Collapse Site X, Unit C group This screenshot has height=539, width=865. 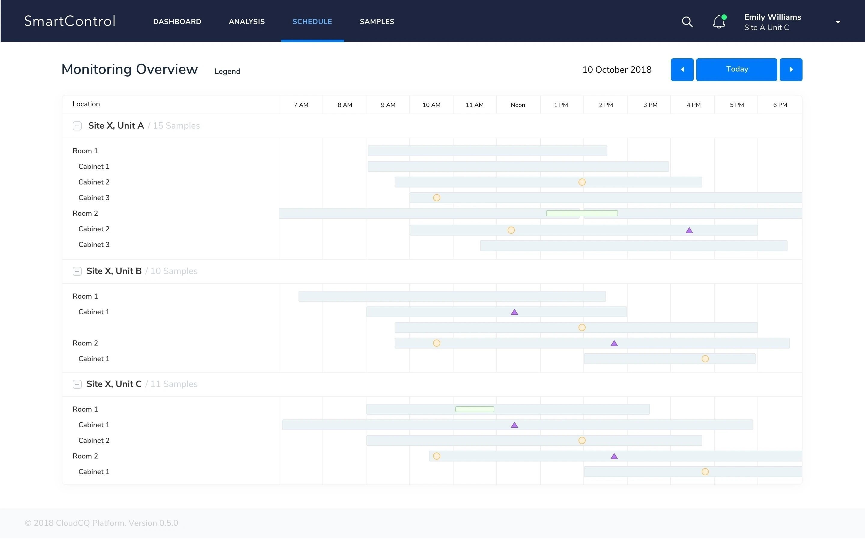(77, 384)
